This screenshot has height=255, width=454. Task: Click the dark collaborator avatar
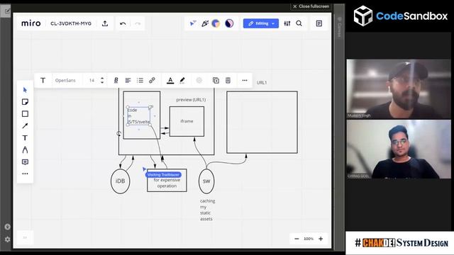[229, 23]
